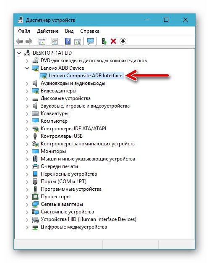Click the action pane toggle toolbar icon
Screen dimensions: 209x263
pyautogui.click(x=78, y=41)
